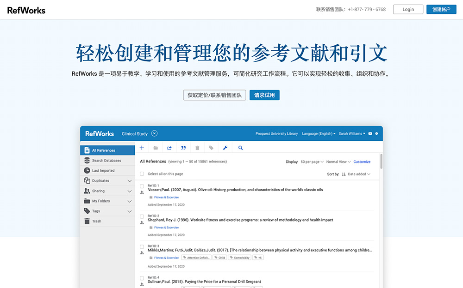
Task: Click the tag icon in toolbar
Action: pyautogui.click(x=211, y=148)
